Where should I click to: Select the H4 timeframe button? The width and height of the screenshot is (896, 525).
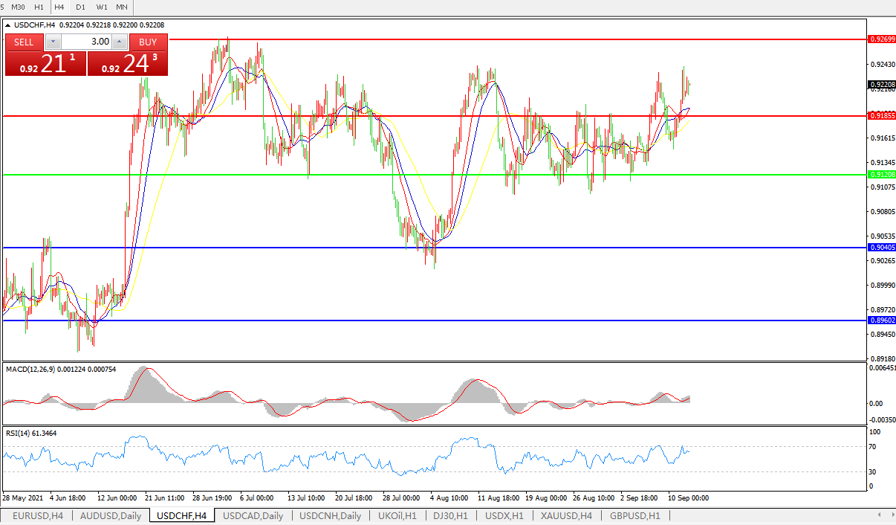click(x=59, y=7)
